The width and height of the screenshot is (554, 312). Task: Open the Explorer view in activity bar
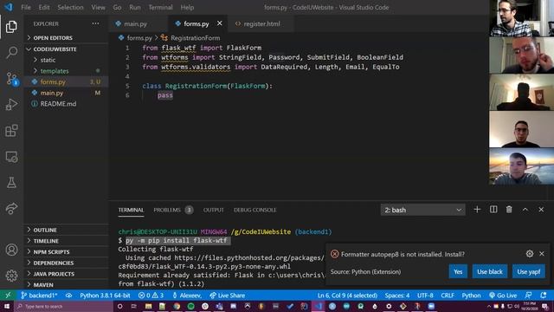11,27
